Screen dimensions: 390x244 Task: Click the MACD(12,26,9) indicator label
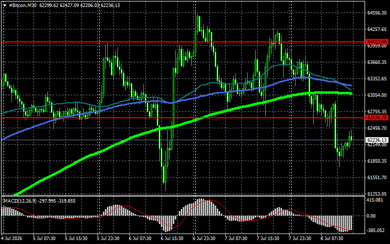[x=20, y=201]
